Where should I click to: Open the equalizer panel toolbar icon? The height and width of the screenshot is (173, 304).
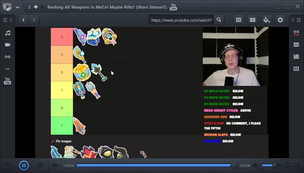pos(238,20)
